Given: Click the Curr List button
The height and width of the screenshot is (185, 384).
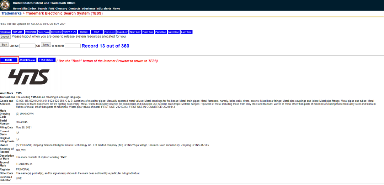Looking at the screenshot, I should 122,32.
